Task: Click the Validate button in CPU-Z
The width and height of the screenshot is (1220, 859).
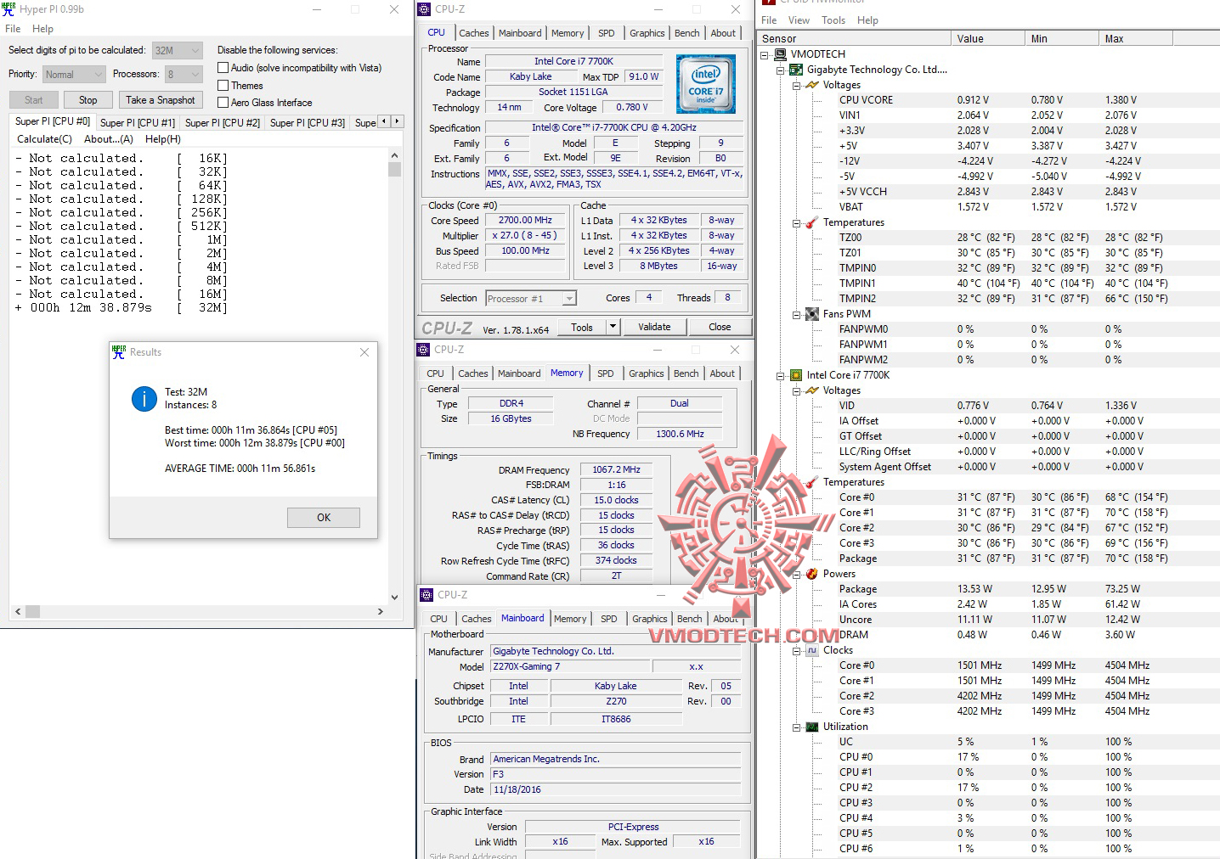Action: coord(655,326)
